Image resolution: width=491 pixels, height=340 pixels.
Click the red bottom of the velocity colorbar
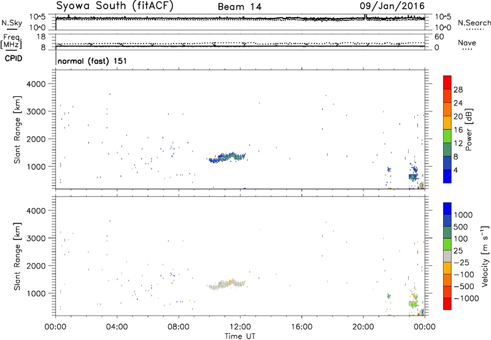447,304
